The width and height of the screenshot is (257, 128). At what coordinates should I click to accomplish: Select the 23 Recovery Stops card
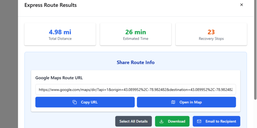coord(211,34)
